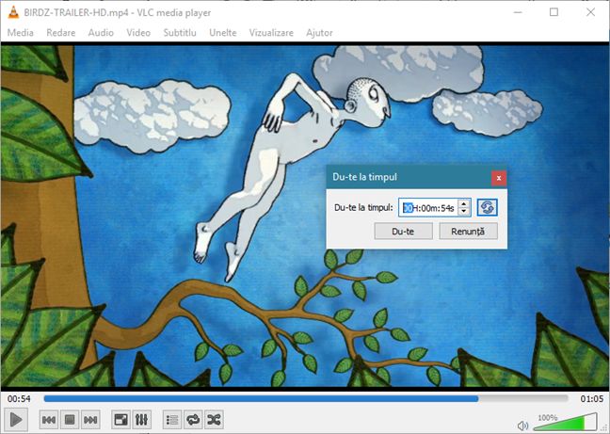The height and width of the screenshot is (434, 610).
Task: Increase time with the up spinner arrow
Action: click(x=464, y=203)
